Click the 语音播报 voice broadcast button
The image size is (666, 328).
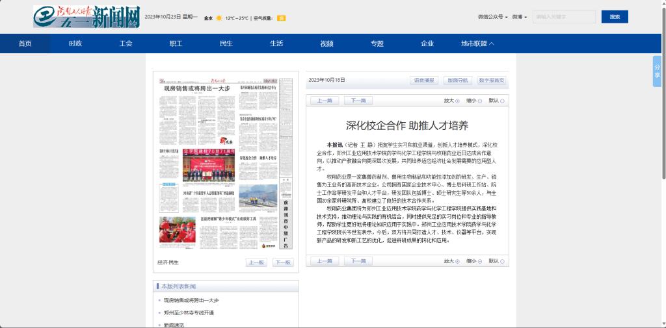423,81
